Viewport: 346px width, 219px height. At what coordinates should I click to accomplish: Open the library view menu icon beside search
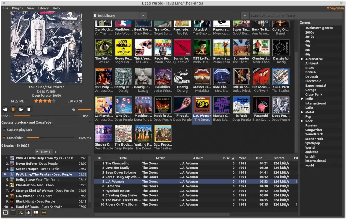245,16
